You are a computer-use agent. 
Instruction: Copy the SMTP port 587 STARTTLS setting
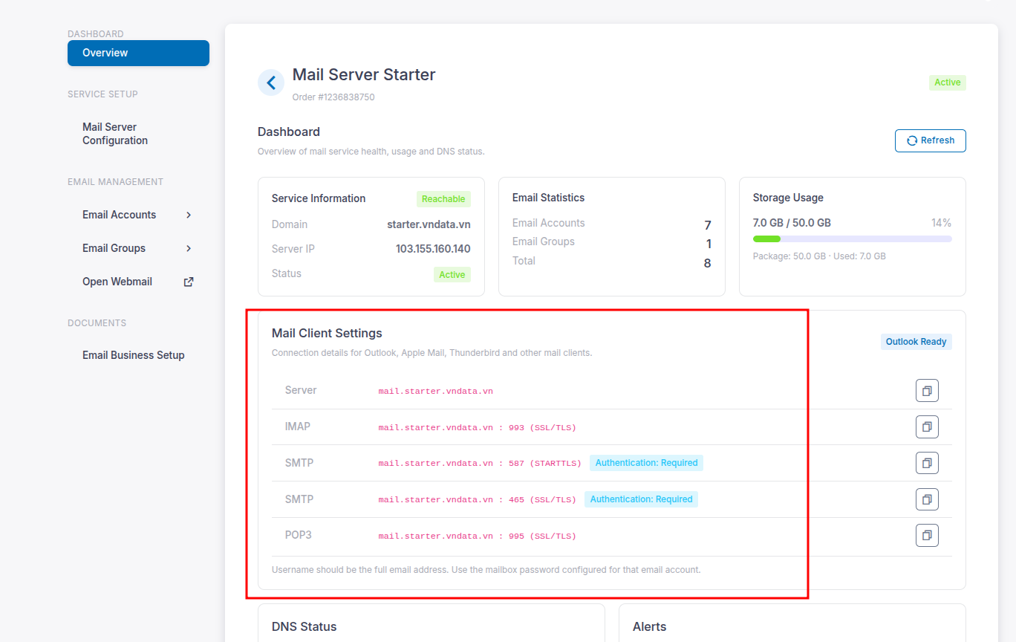[927, 463]
